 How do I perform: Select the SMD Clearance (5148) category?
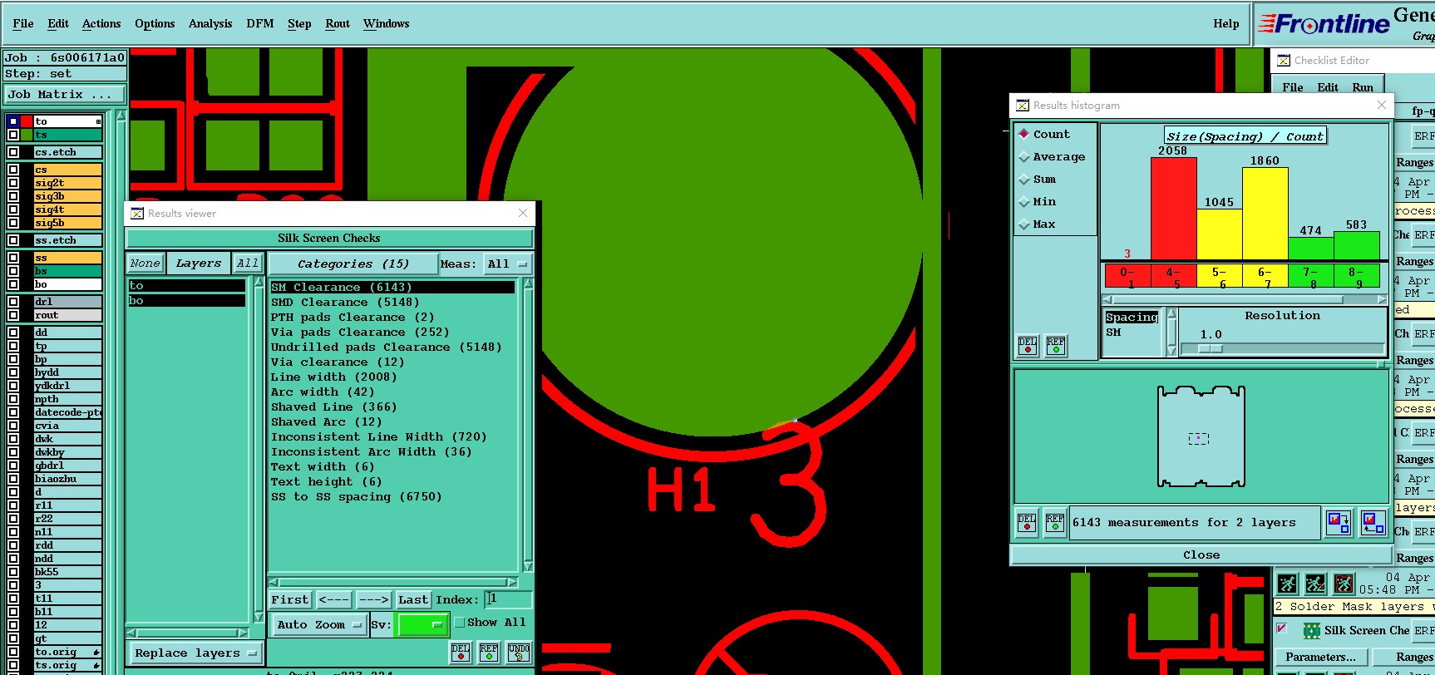pyautogui.click(x=345, y=303)
